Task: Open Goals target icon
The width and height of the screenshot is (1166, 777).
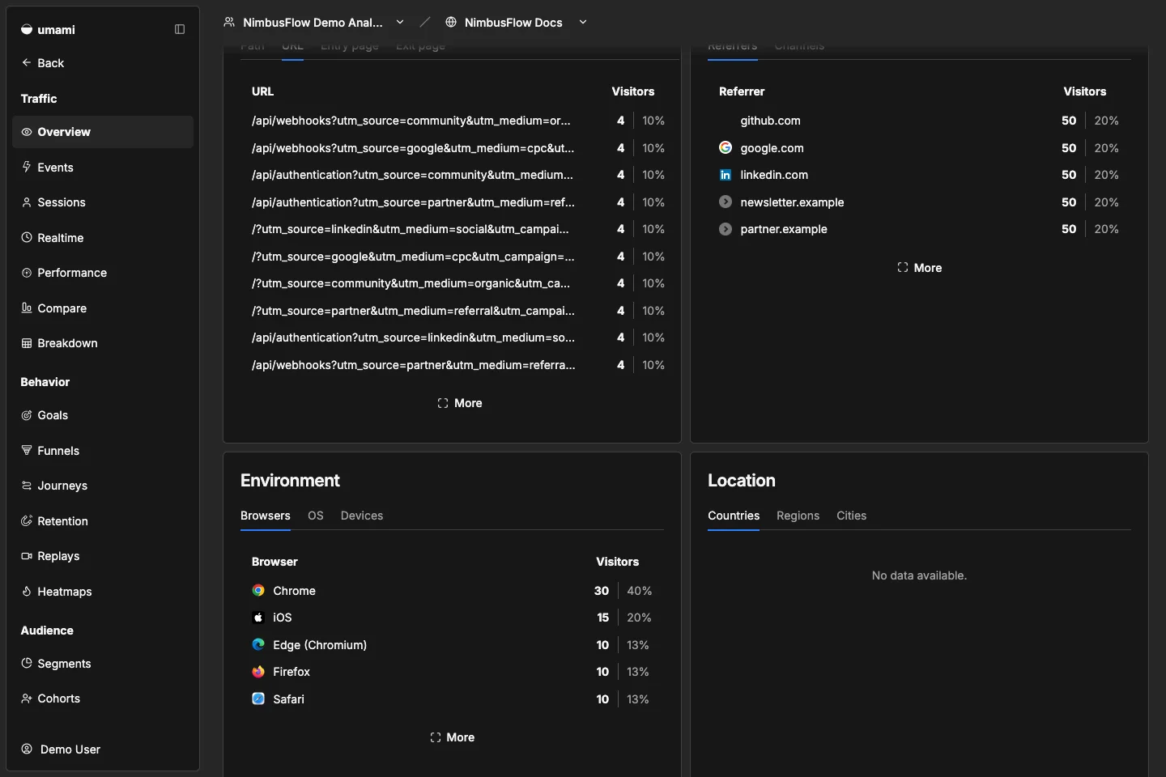Action: click(27, 415)
